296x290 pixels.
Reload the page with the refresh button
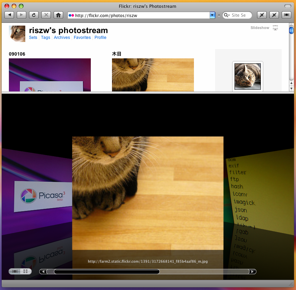tap(34, 15)
